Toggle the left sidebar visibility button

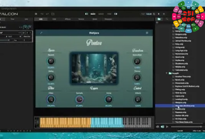pos(87,14)
